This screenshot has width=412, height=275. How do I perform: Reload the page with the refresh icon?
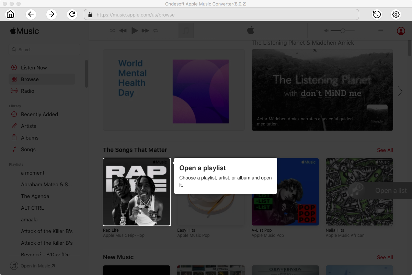[x=72, y=14]
